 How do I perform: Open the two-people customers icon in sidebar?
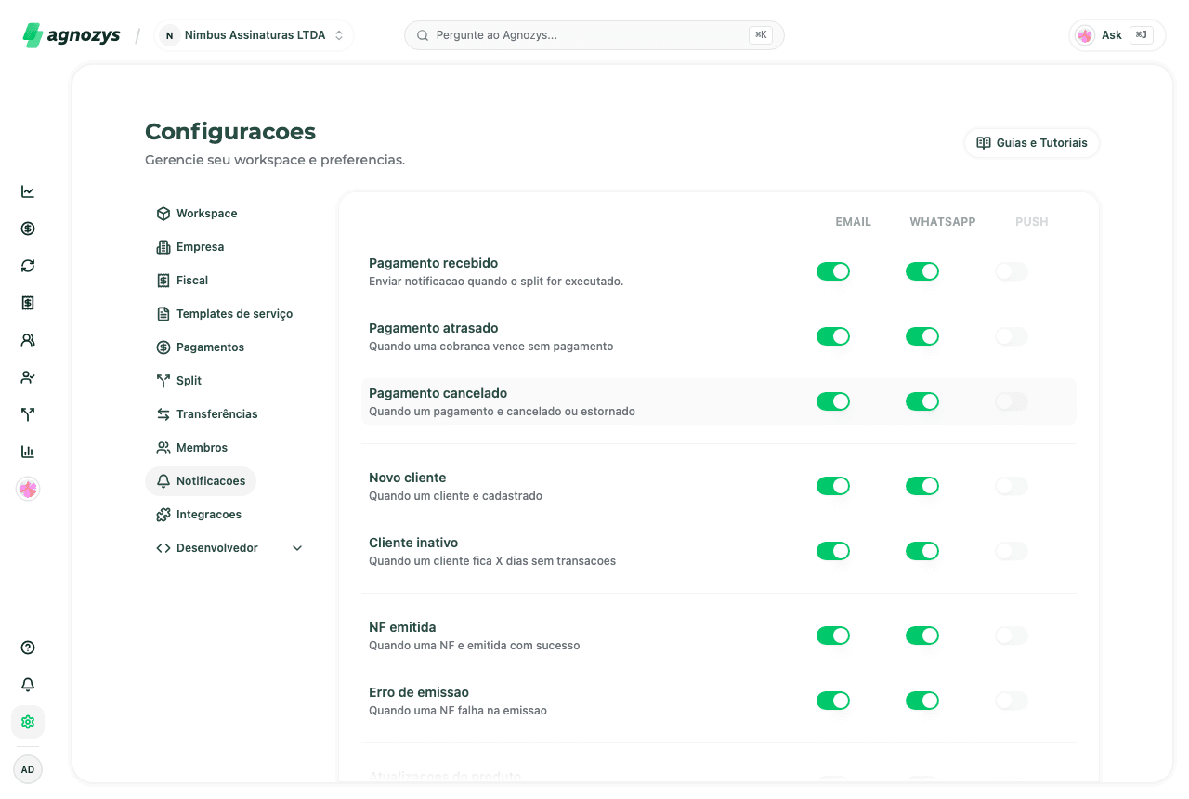[x=28, y=340]
